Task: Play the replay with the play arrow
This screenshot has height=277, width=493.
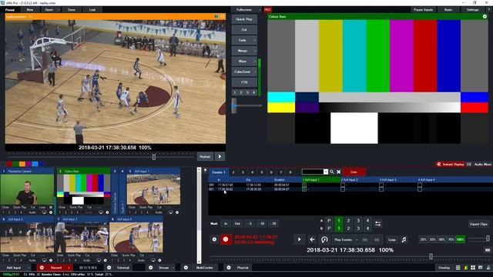Action: (x=299, y=239)
